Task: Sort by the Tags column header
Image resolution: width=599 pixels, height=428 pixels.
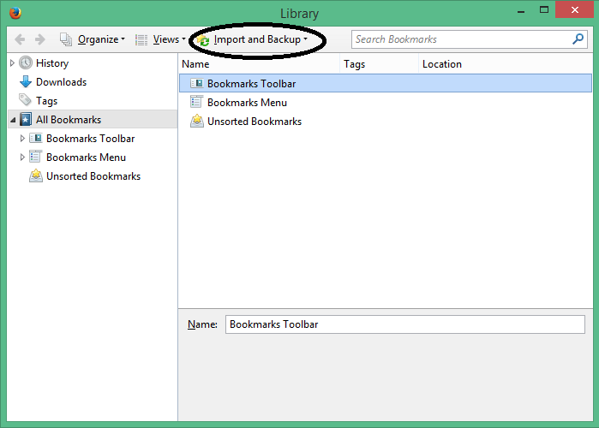Action: coord(380,64)
